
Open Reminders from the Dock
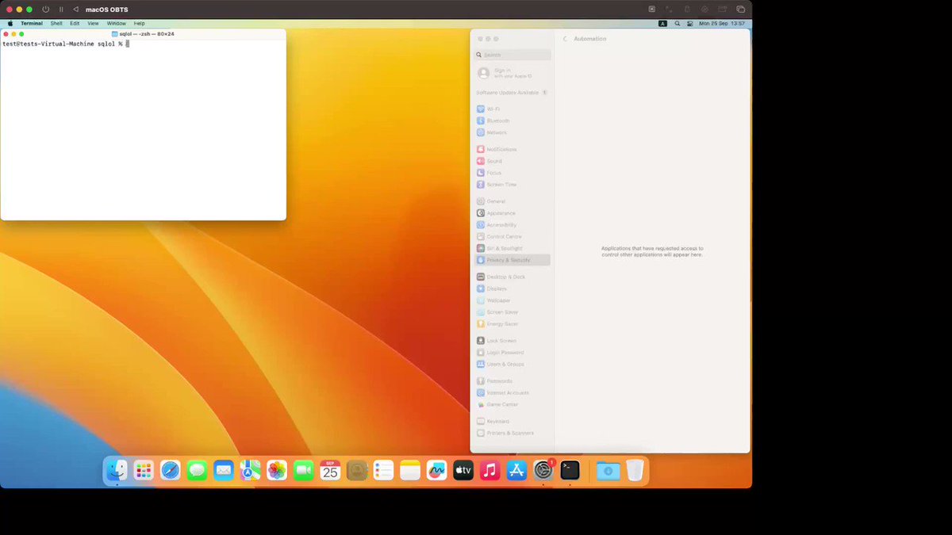click(383, 471)
